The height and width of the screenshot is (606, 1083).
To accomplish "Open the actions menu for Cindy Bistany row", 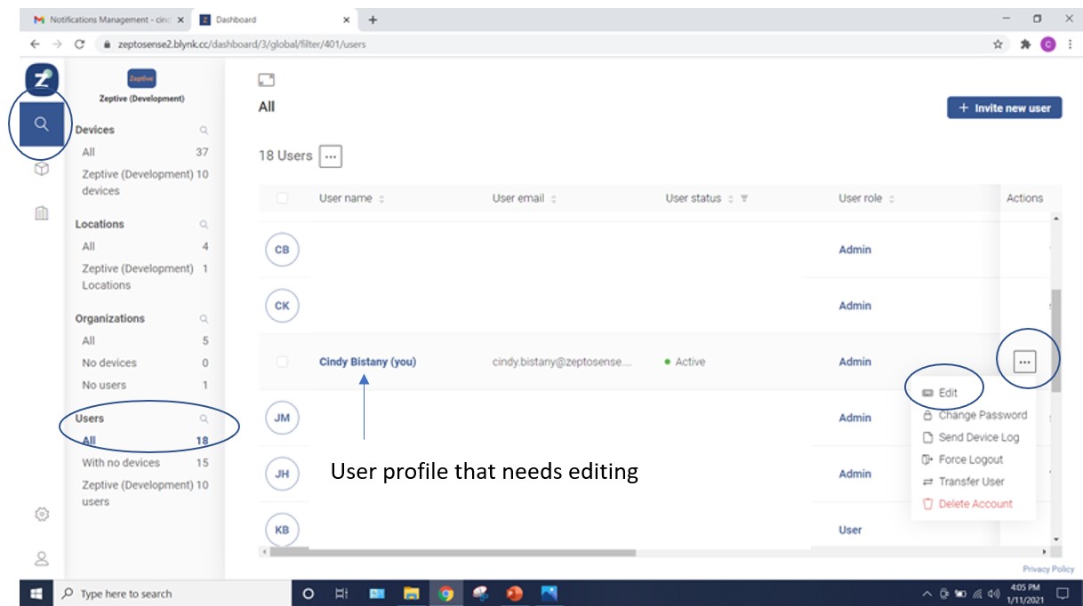I will point(1025,362).
